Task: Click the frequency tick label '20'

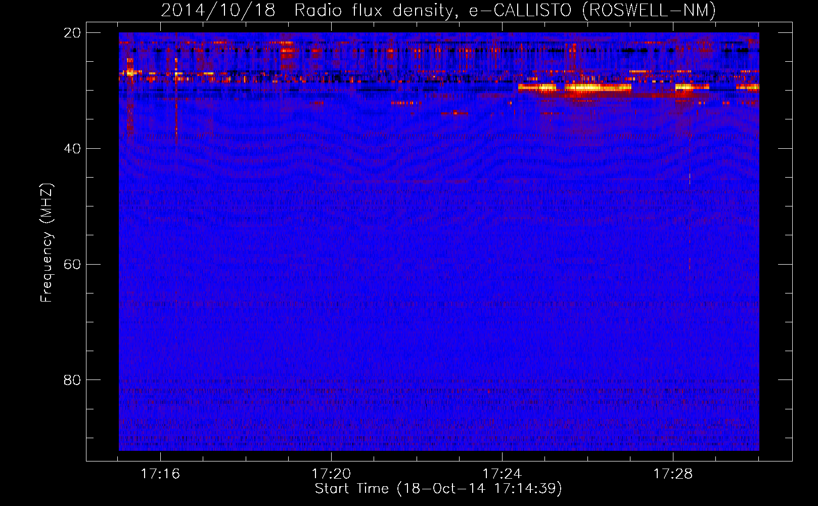Action: pos(72,33)
